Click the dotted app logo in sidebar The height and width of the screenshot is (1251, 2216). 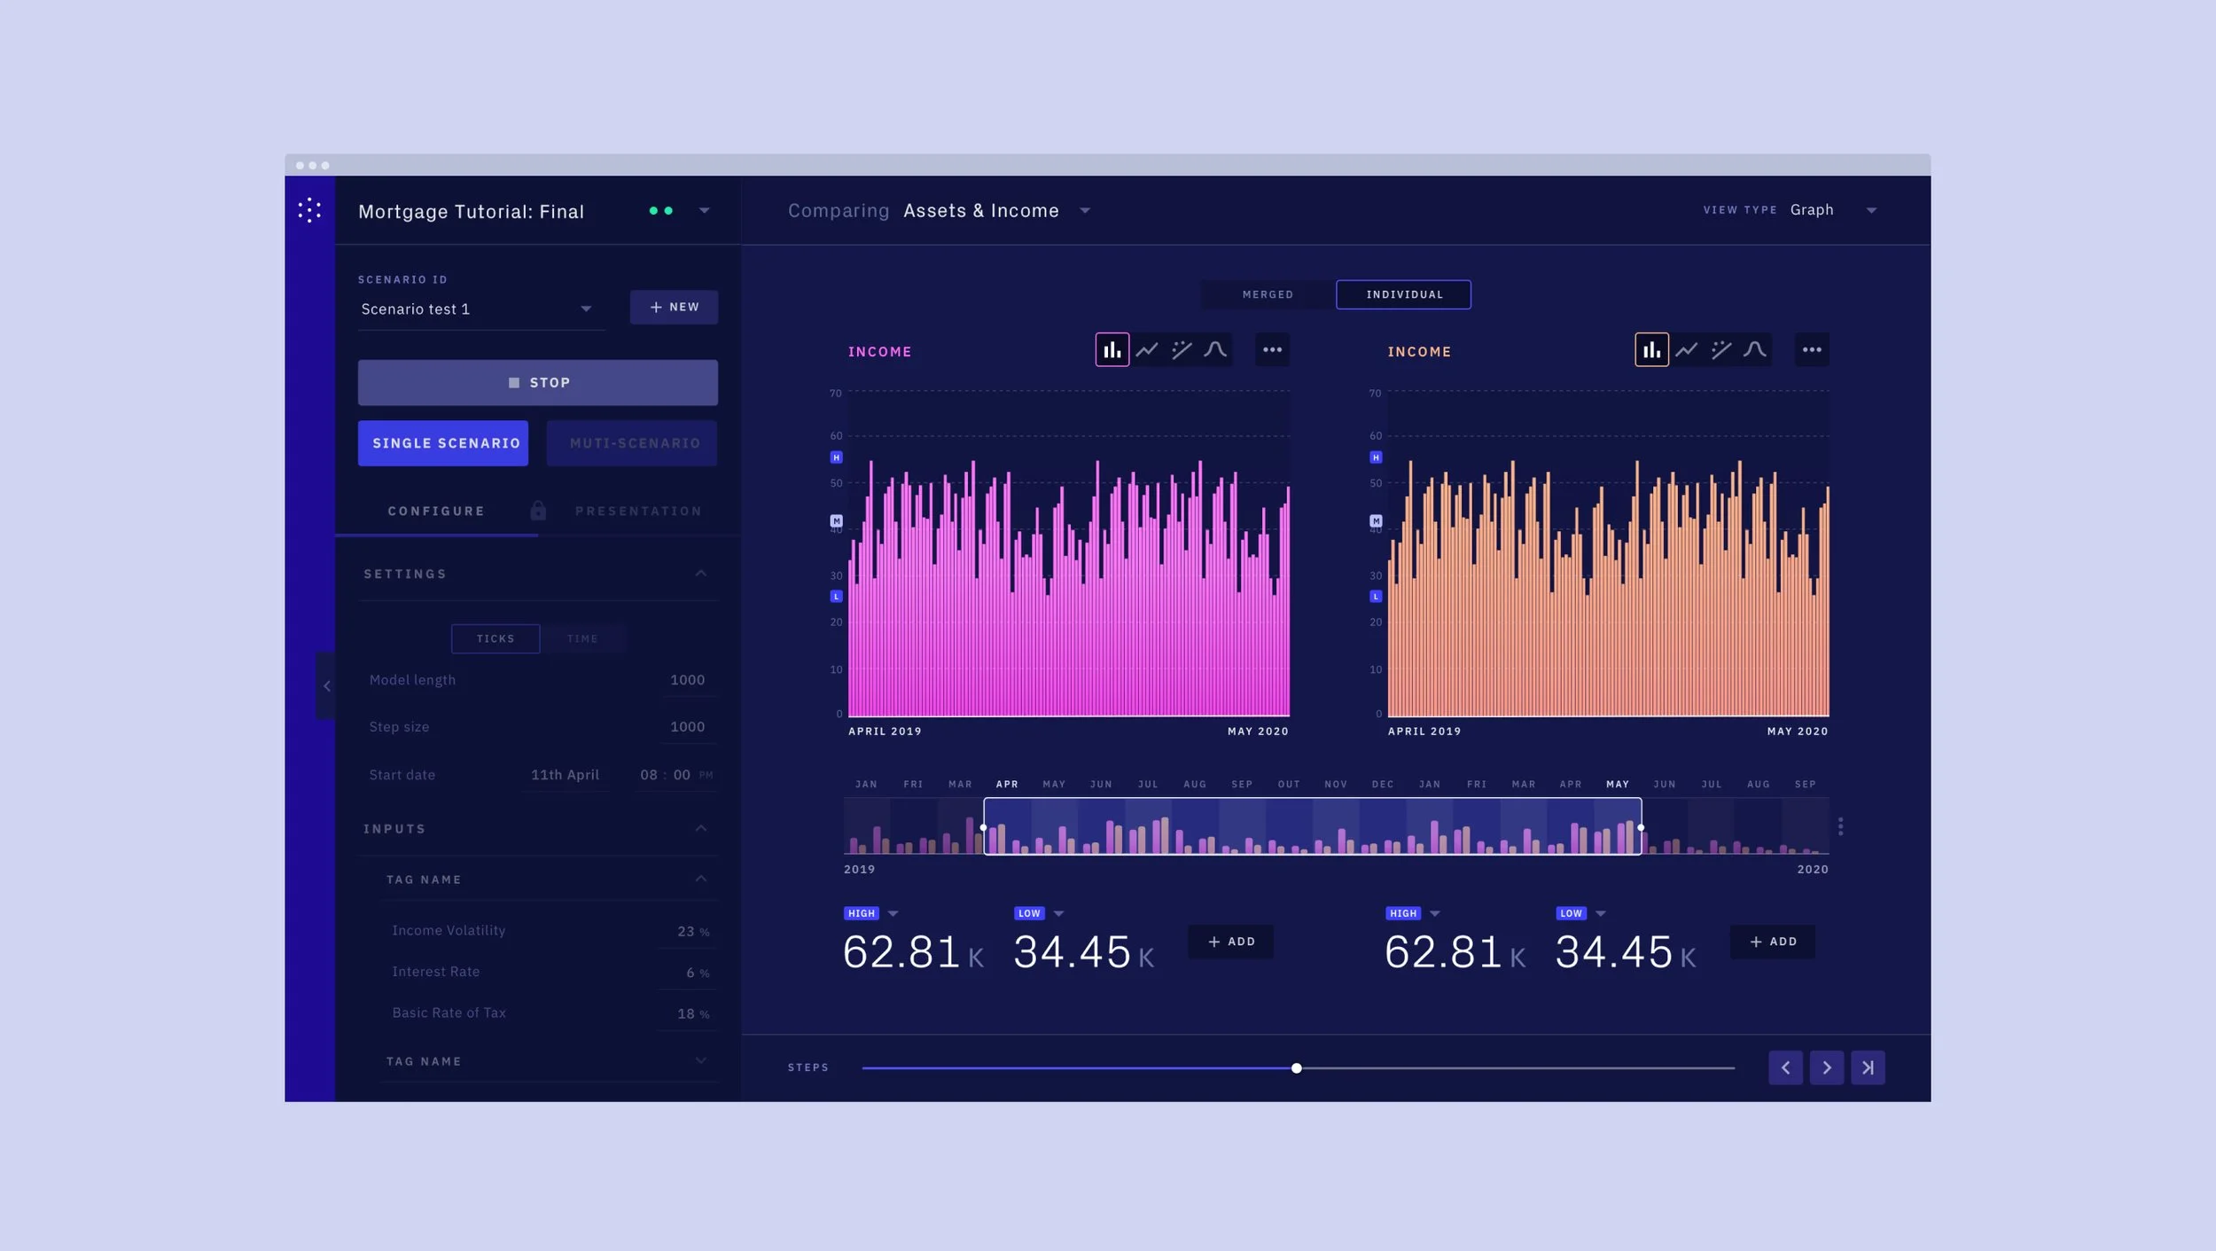[x=309, y=210]
